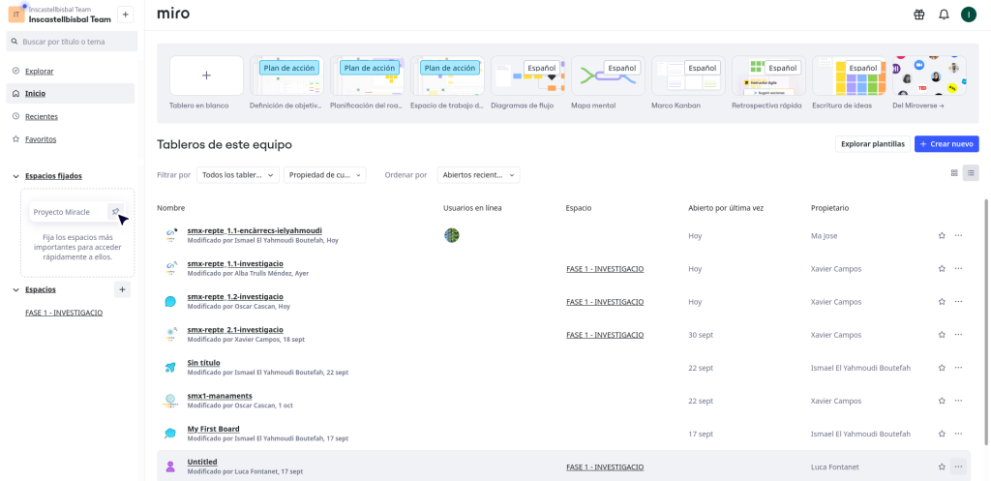Mark My First Board as favorite
991x481 pixels.
(x=942, y=435)
